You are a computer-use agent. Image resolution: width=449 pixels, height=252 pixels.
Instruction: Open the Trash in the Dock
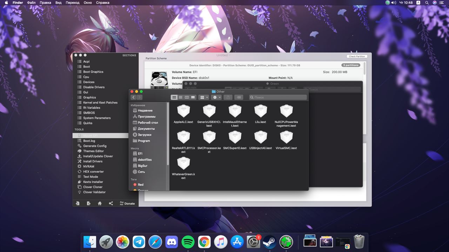tap(359, 241)
